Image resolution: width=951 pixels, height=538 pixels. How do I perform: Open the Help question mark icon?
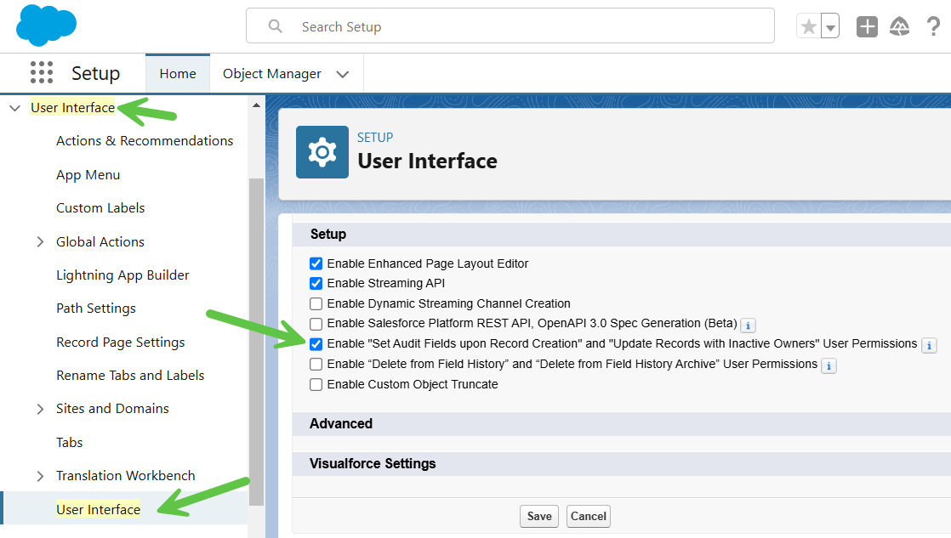pos(933,26)
